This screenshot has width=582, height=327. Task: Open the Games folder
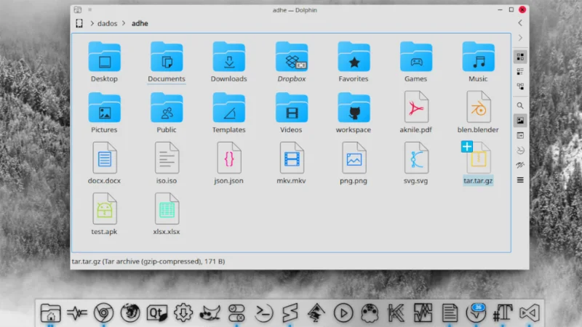[x=415, y=62]
